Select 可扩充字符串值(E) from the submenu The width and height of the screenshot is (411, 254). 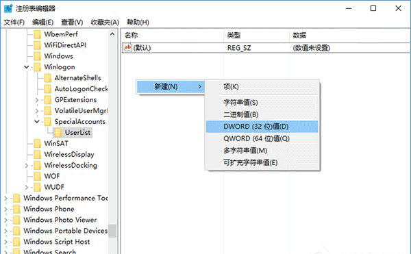(x=262, y=163)
